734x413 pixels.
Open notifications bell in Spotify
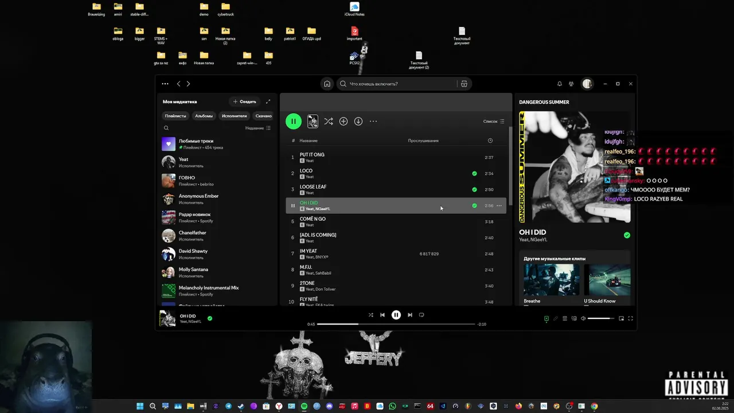(x=560, y=84)
